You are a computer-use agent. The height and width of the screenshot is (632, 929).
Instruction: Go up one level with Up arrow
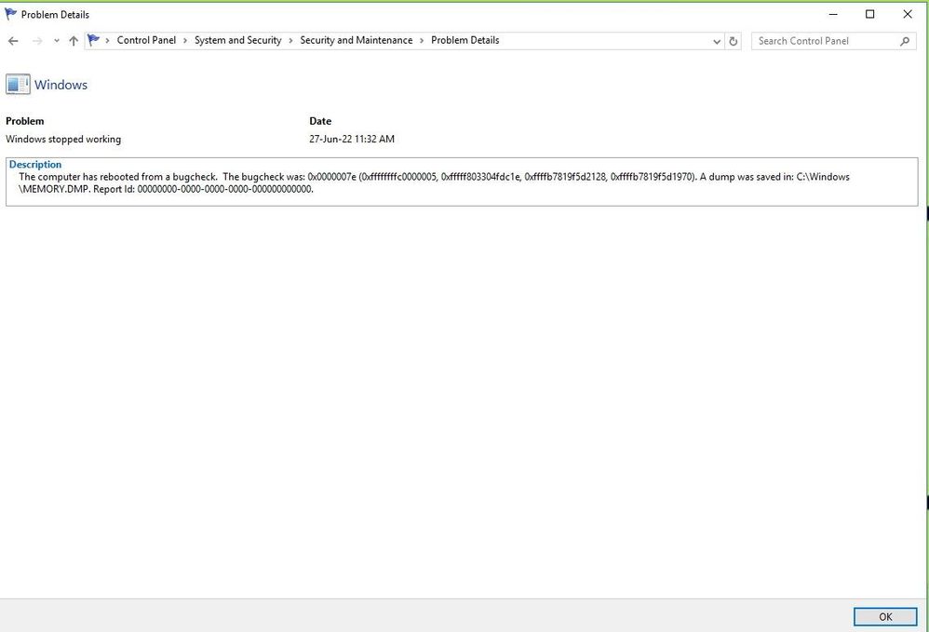click(x=74, y=41)
